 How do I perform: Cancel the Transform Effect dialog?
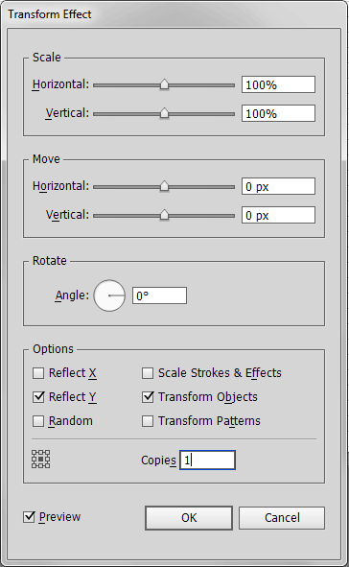pos(282,518)
